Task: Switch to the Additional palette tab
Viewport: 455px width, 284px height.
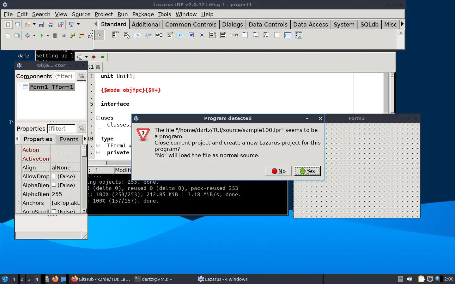Action: pyautogui.click(x=146, y=24)
